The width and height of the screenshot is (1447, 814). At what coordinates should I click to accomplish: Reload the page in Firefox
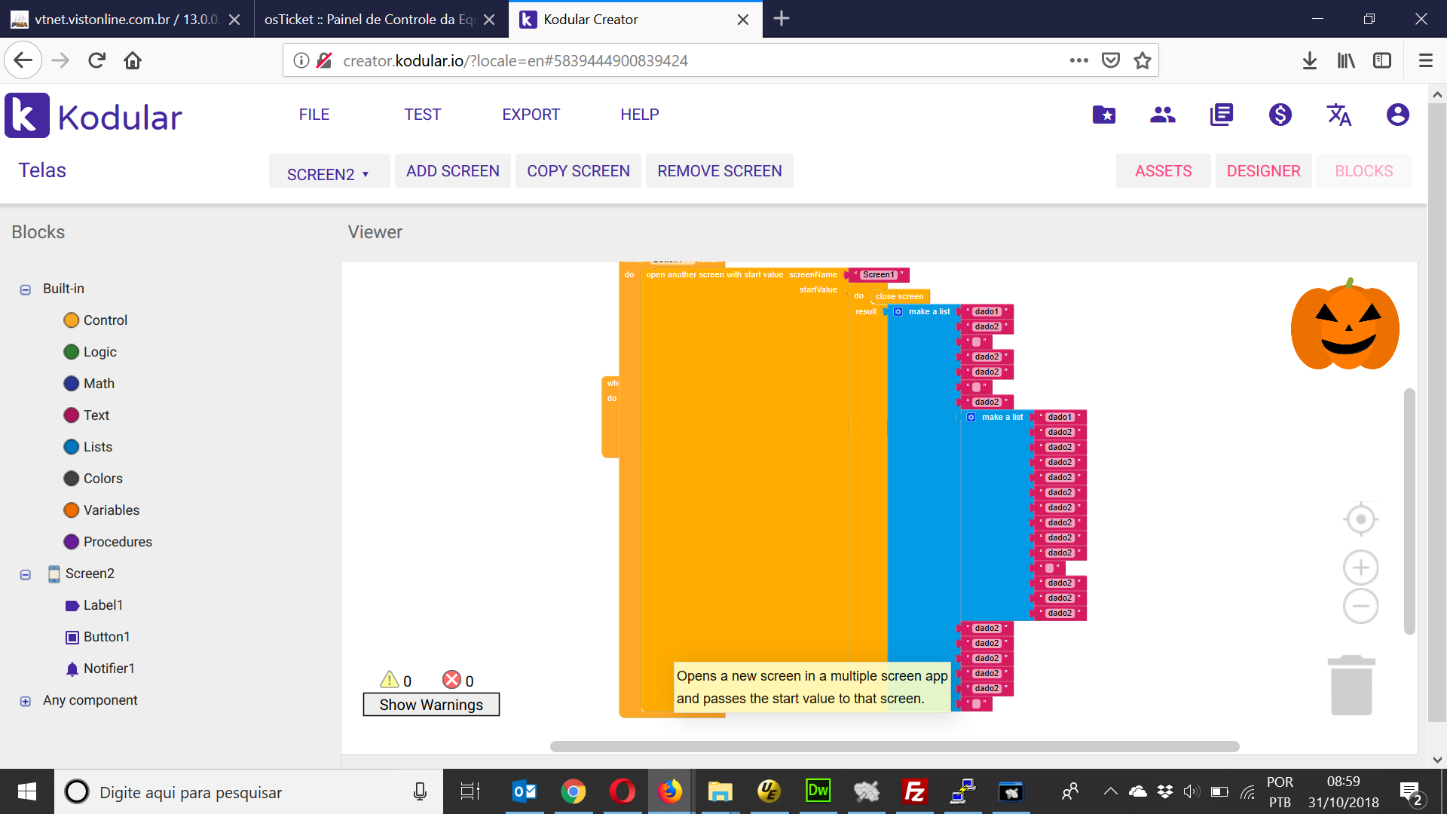tap(96, 60)
